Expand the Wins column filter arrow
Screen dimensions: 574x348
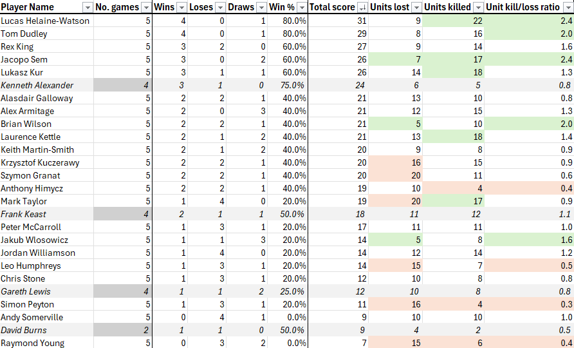pos(181,7)
